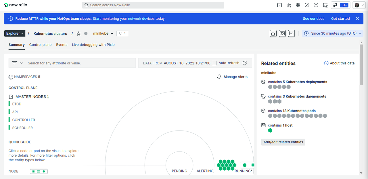Image resolution: width=368 pixels, height=179 pixels.
Task: Click the vertical scrollbar thumb
Action: click(x=361, y=65)
